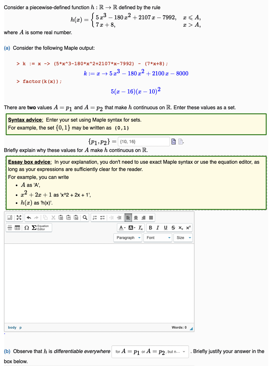This screenshot has height=366, width=273.
Task: Click the 'p' element path label
Action: click(21, 327)
